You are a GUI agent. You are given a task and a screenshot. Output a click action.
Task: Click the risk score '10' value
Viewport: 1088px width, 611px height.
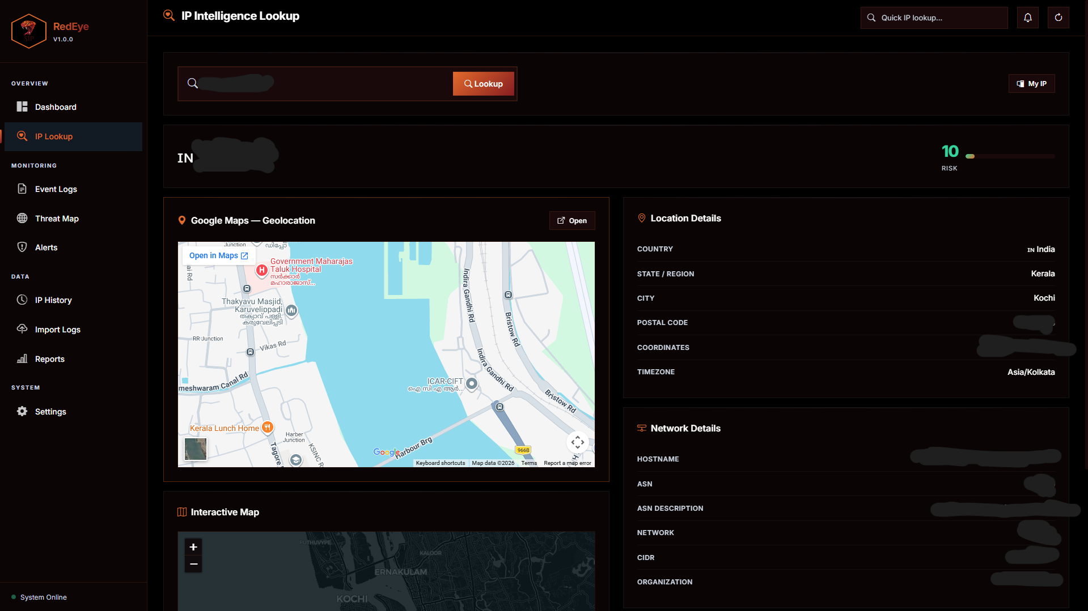point(950,151)
